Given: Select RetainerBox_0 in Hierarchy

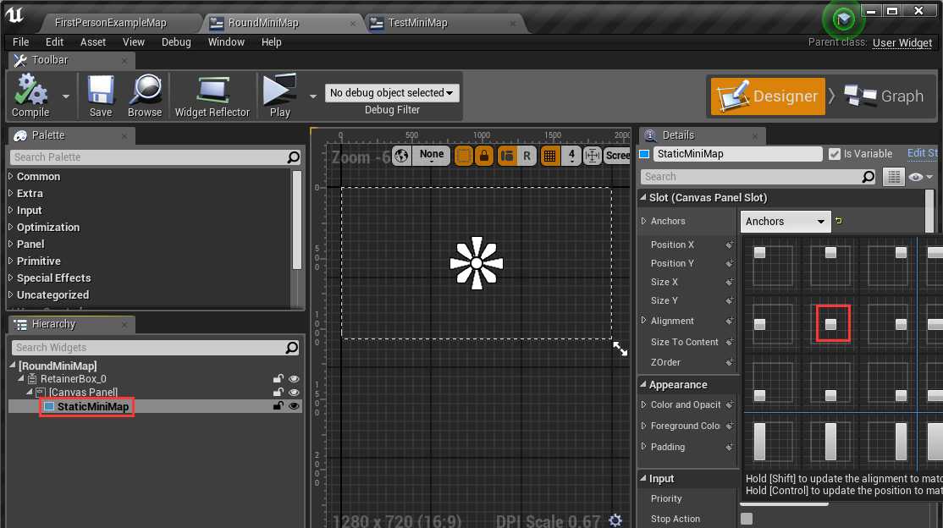Looking at the screenshot, I should 74,379.
